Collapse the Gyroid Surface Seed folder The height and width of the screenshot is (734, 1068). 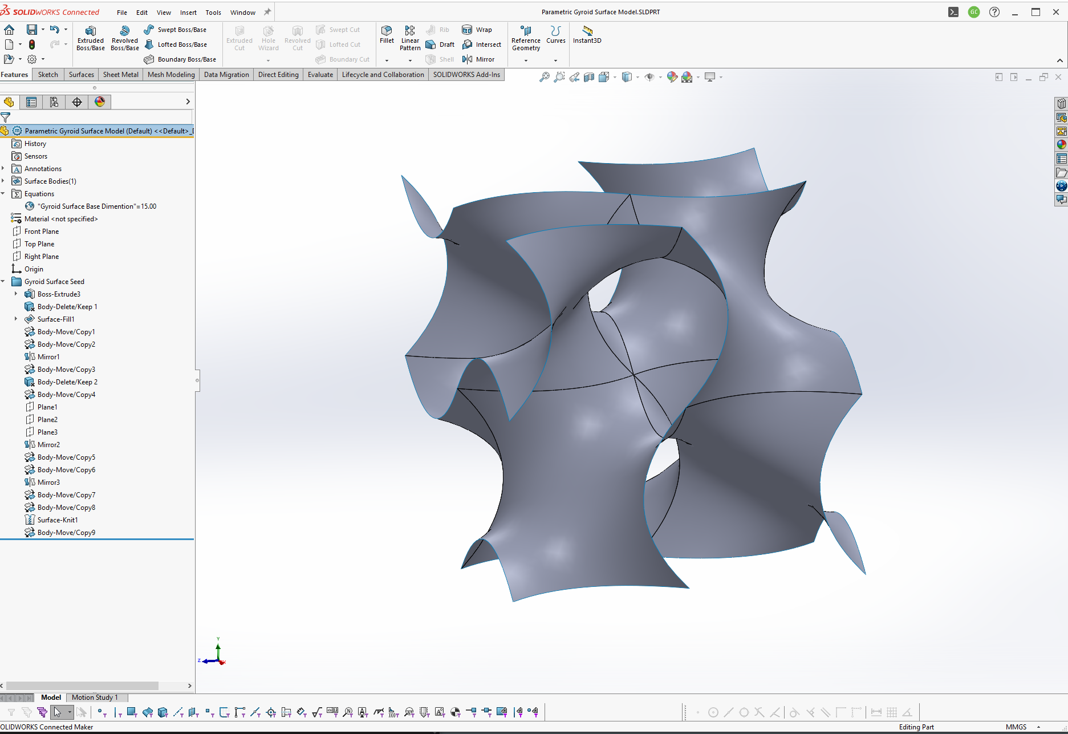click(3, 282)
